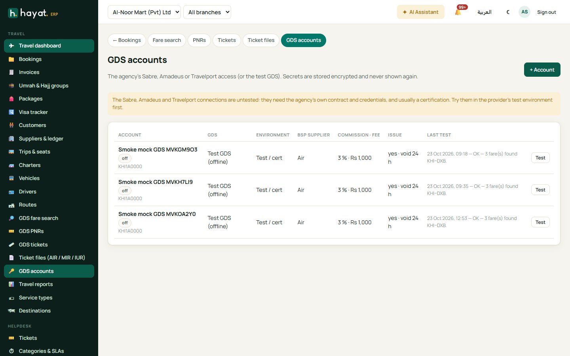The width and height of the screenshot is (570, 356).
Task: Switch to the Fare search tab
Action: (167, 40)
